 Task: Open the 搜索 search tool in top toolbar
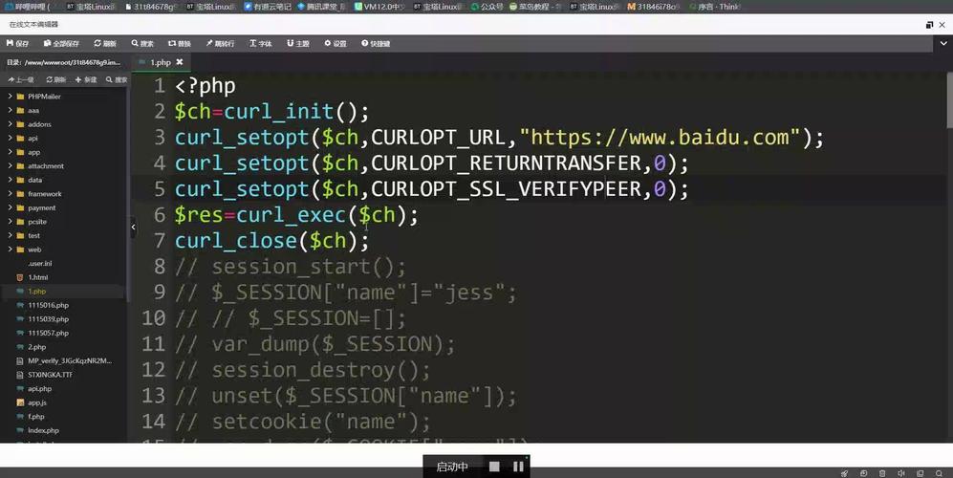(x=142, y=43)
